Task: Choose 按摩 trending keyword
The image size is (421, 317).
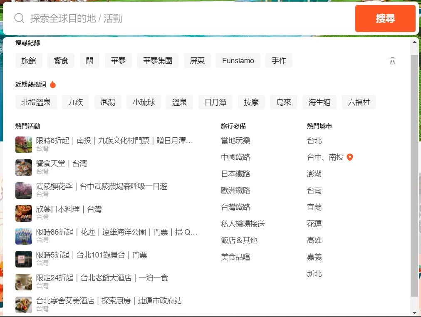Action: click(x=251, y=102)
